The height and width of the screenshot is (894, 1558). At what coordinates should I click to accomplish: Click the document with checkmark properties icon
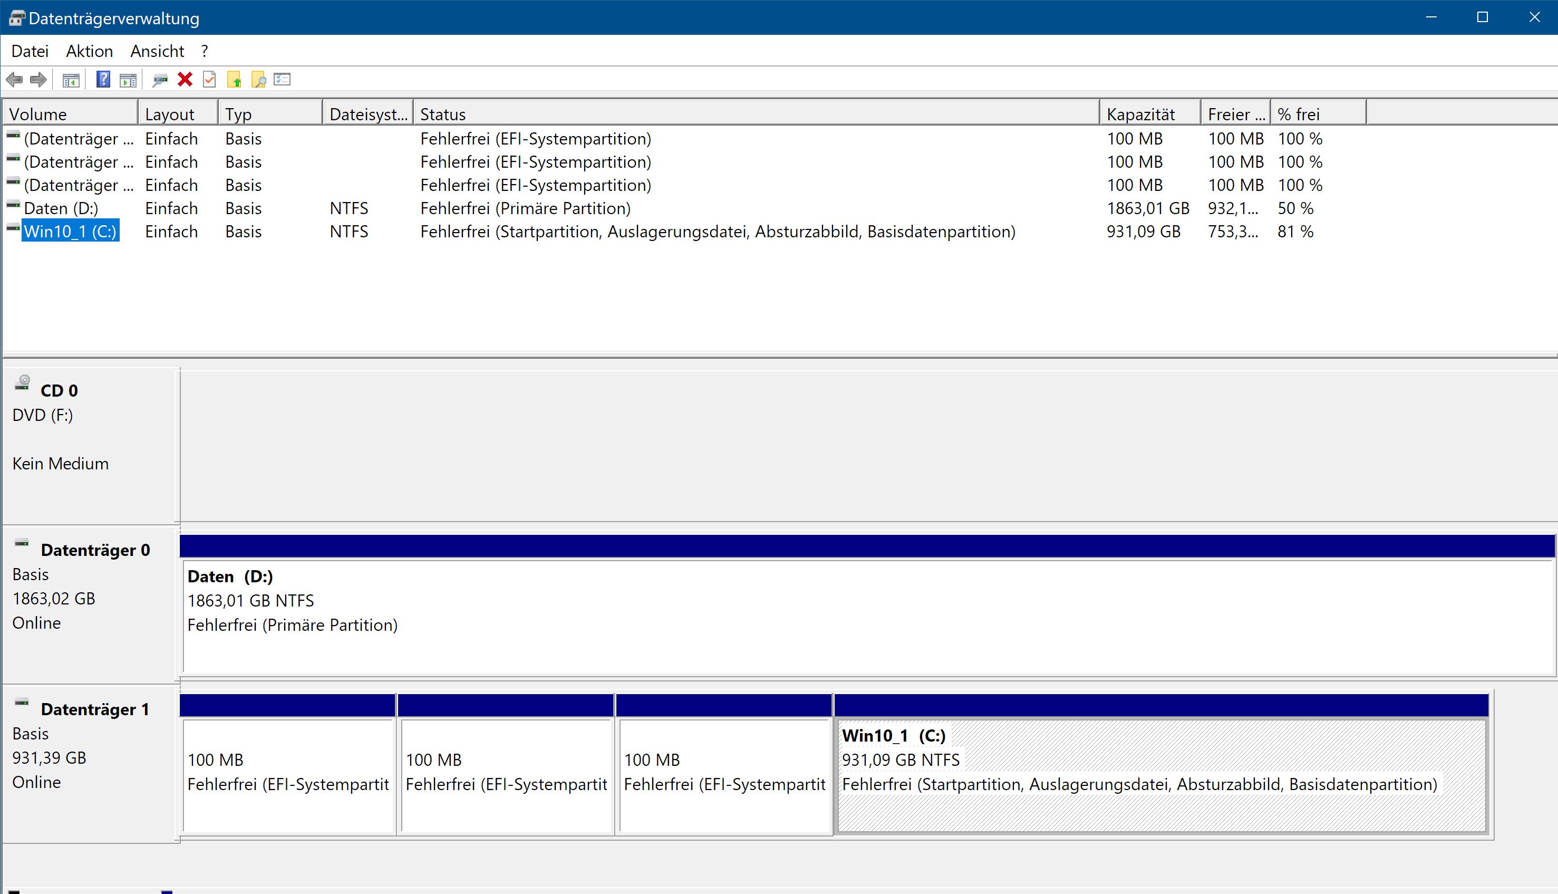209,79
